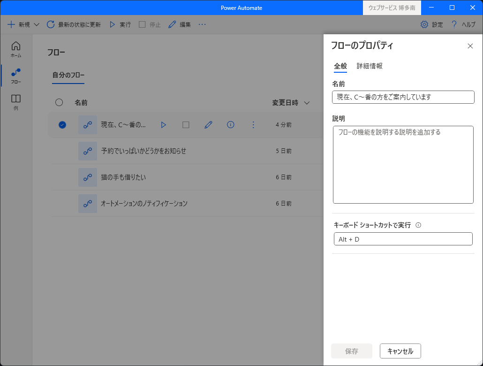Click the 説明 description text area
Screen dimensions: 483x366
403,165
